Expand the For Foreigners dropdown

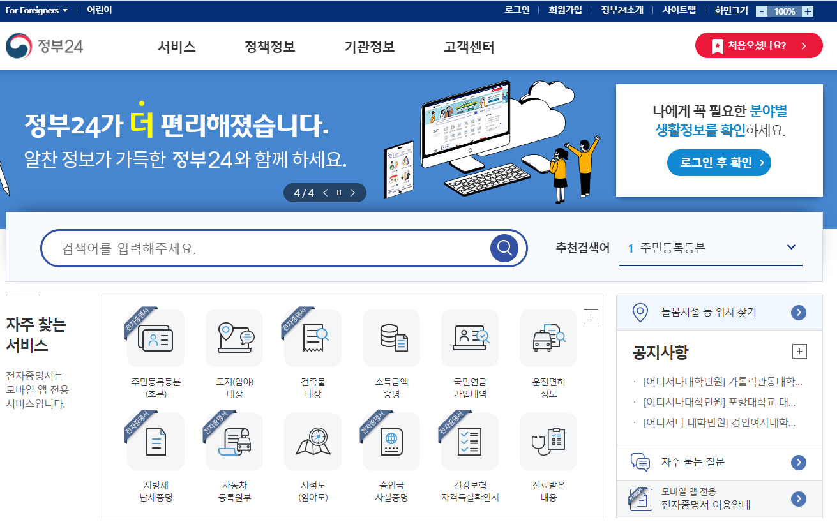click(x=36, y=10)
